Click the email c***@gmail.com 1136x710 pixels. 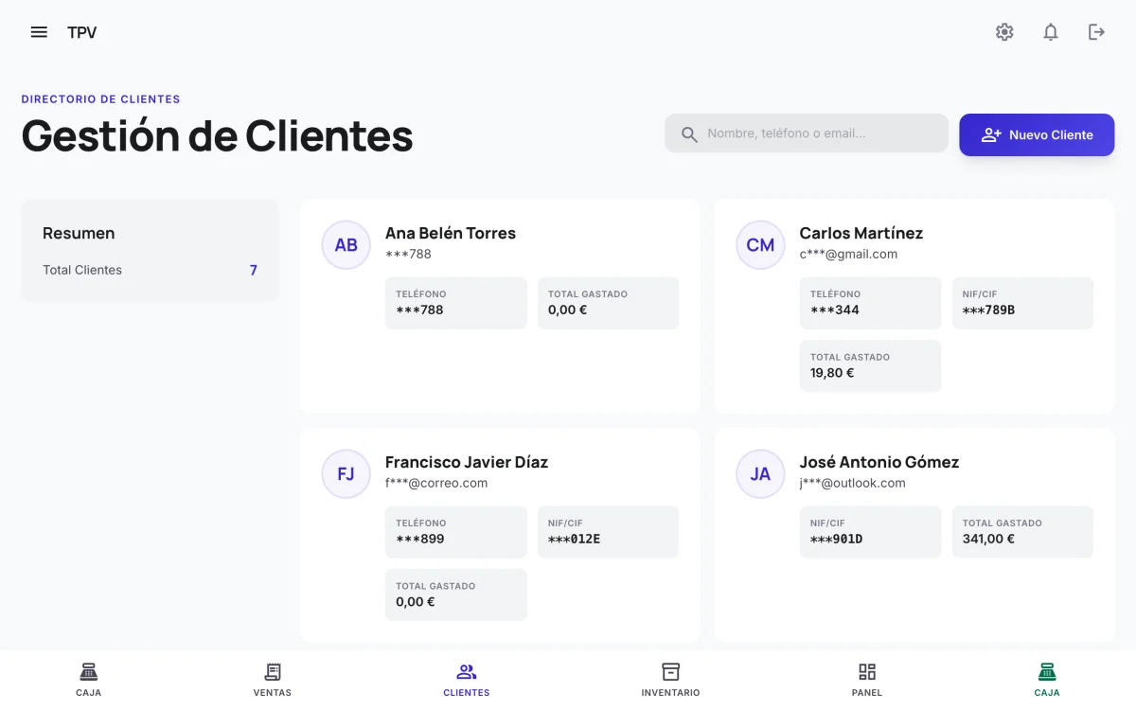[848, 254]
